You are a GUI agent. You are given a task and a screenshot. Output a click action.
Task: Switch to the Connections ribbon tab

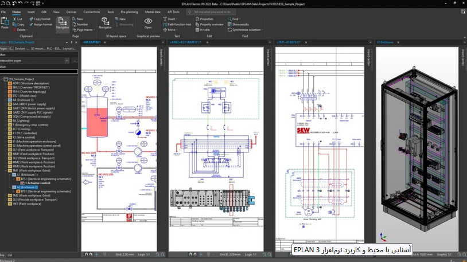pyautogui.click(x=92, y=12)
